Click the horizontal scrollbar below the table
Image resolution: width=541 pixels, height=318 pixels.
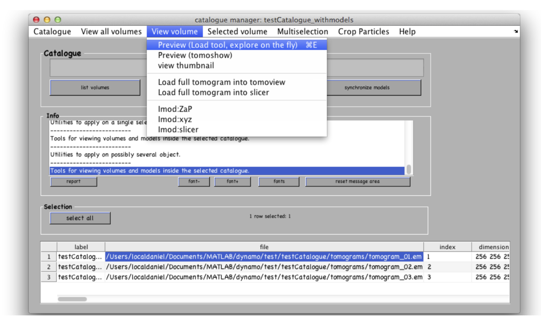[72, 299]
